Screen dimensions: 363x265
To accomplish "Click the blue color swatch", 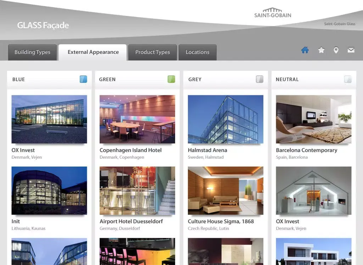I will tap(83, 79).
